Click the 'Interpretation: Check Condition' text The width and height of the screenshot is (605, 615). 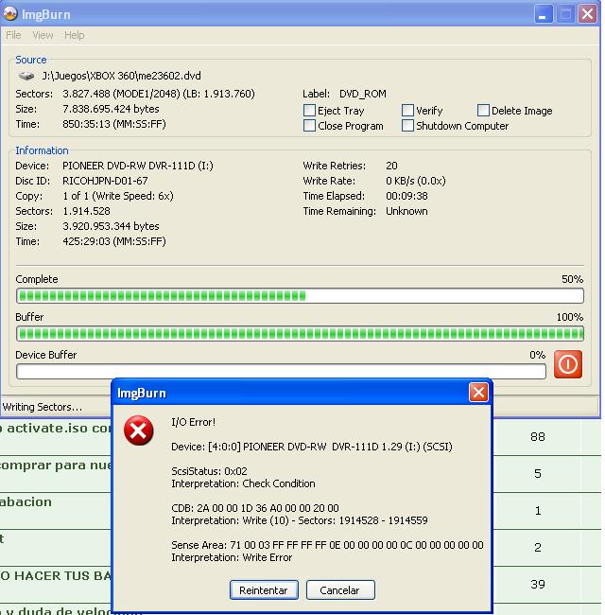(x=243, y=483)
